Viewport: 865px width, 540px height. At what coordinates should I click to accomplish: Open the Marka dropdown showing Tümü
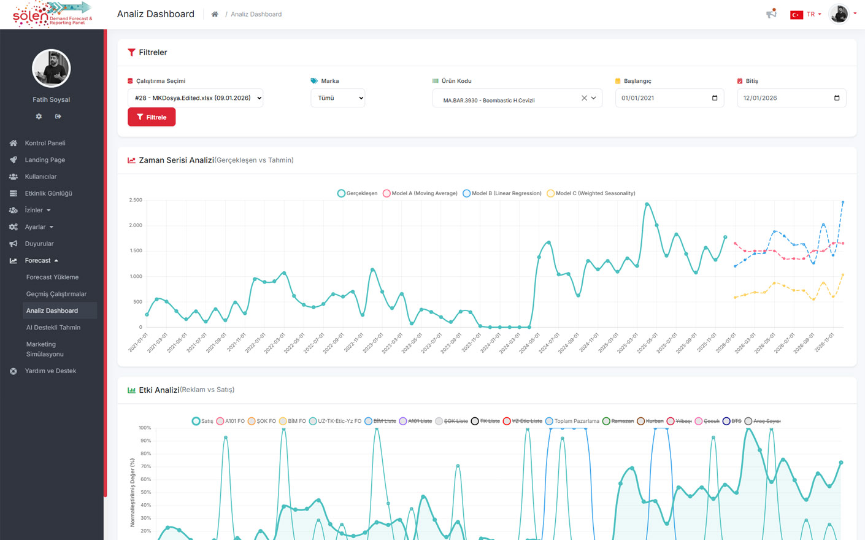(337, 98)
